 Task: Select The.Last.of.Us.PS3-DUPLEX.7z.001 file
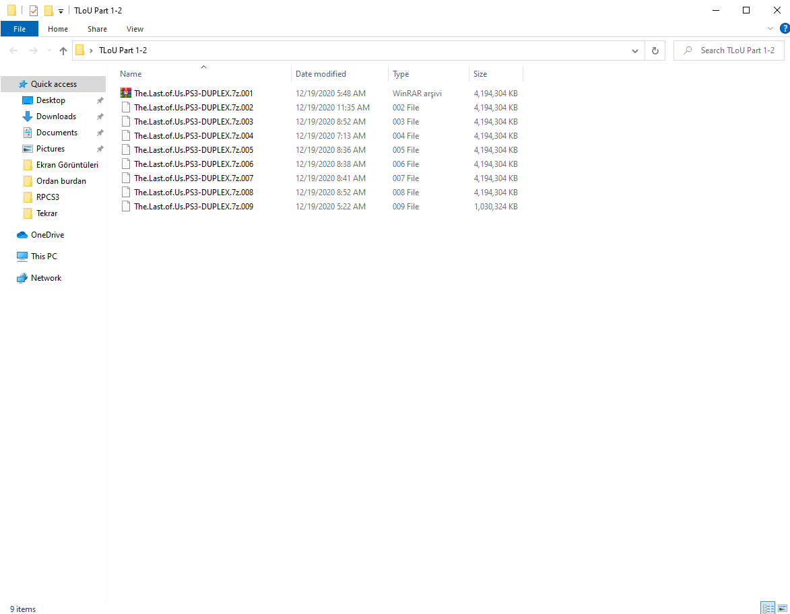(x=193, y=93)
